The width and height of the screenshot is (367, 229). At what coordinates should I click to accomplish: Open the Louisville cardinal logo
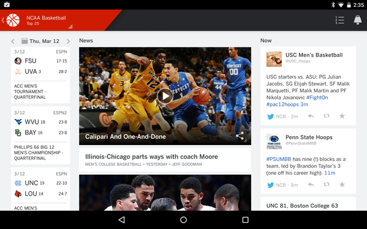18,194
